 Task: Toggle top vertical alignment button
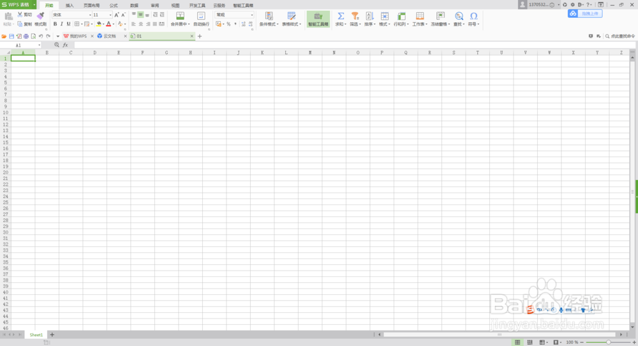click(133, 15)
